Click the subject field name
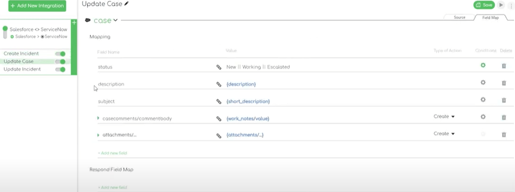Screen dimensions: 515x192 pyautogui.click(x=106, y=101)
